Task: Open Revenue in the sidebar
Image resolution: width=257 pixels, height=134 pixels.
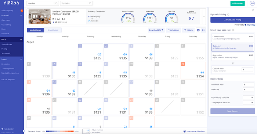Action: click(5, 34)
